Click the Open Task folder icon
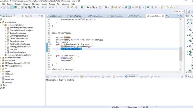Image resolution: width=193 pixels, height=108 pixels. (x=115, y=7)
